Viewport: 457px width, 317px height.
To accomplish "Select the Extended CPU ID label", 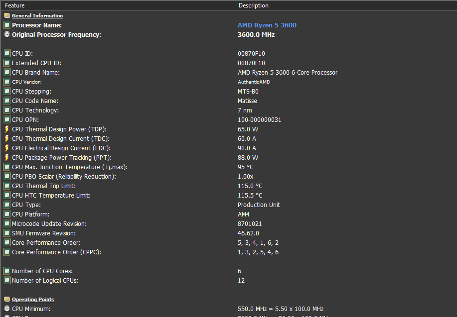I will (37, 63).
